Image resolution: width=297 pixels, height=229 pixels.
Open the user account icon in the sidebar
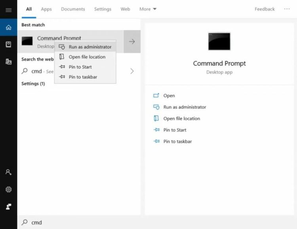pyautogui.click(x=9, y=172)
